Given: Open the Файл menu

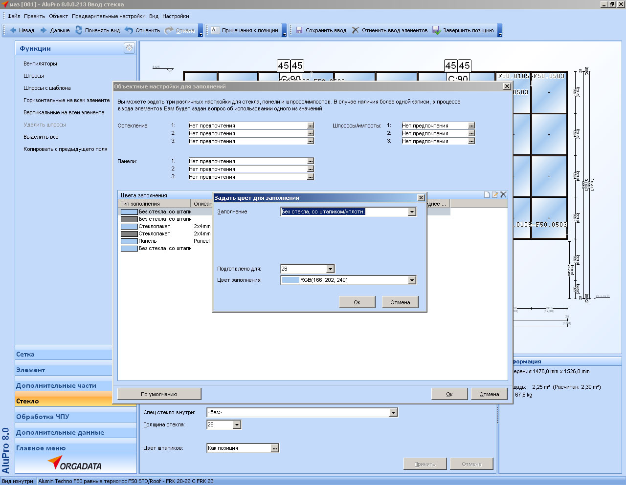Looking at the screenshot, I should (14, 16).
